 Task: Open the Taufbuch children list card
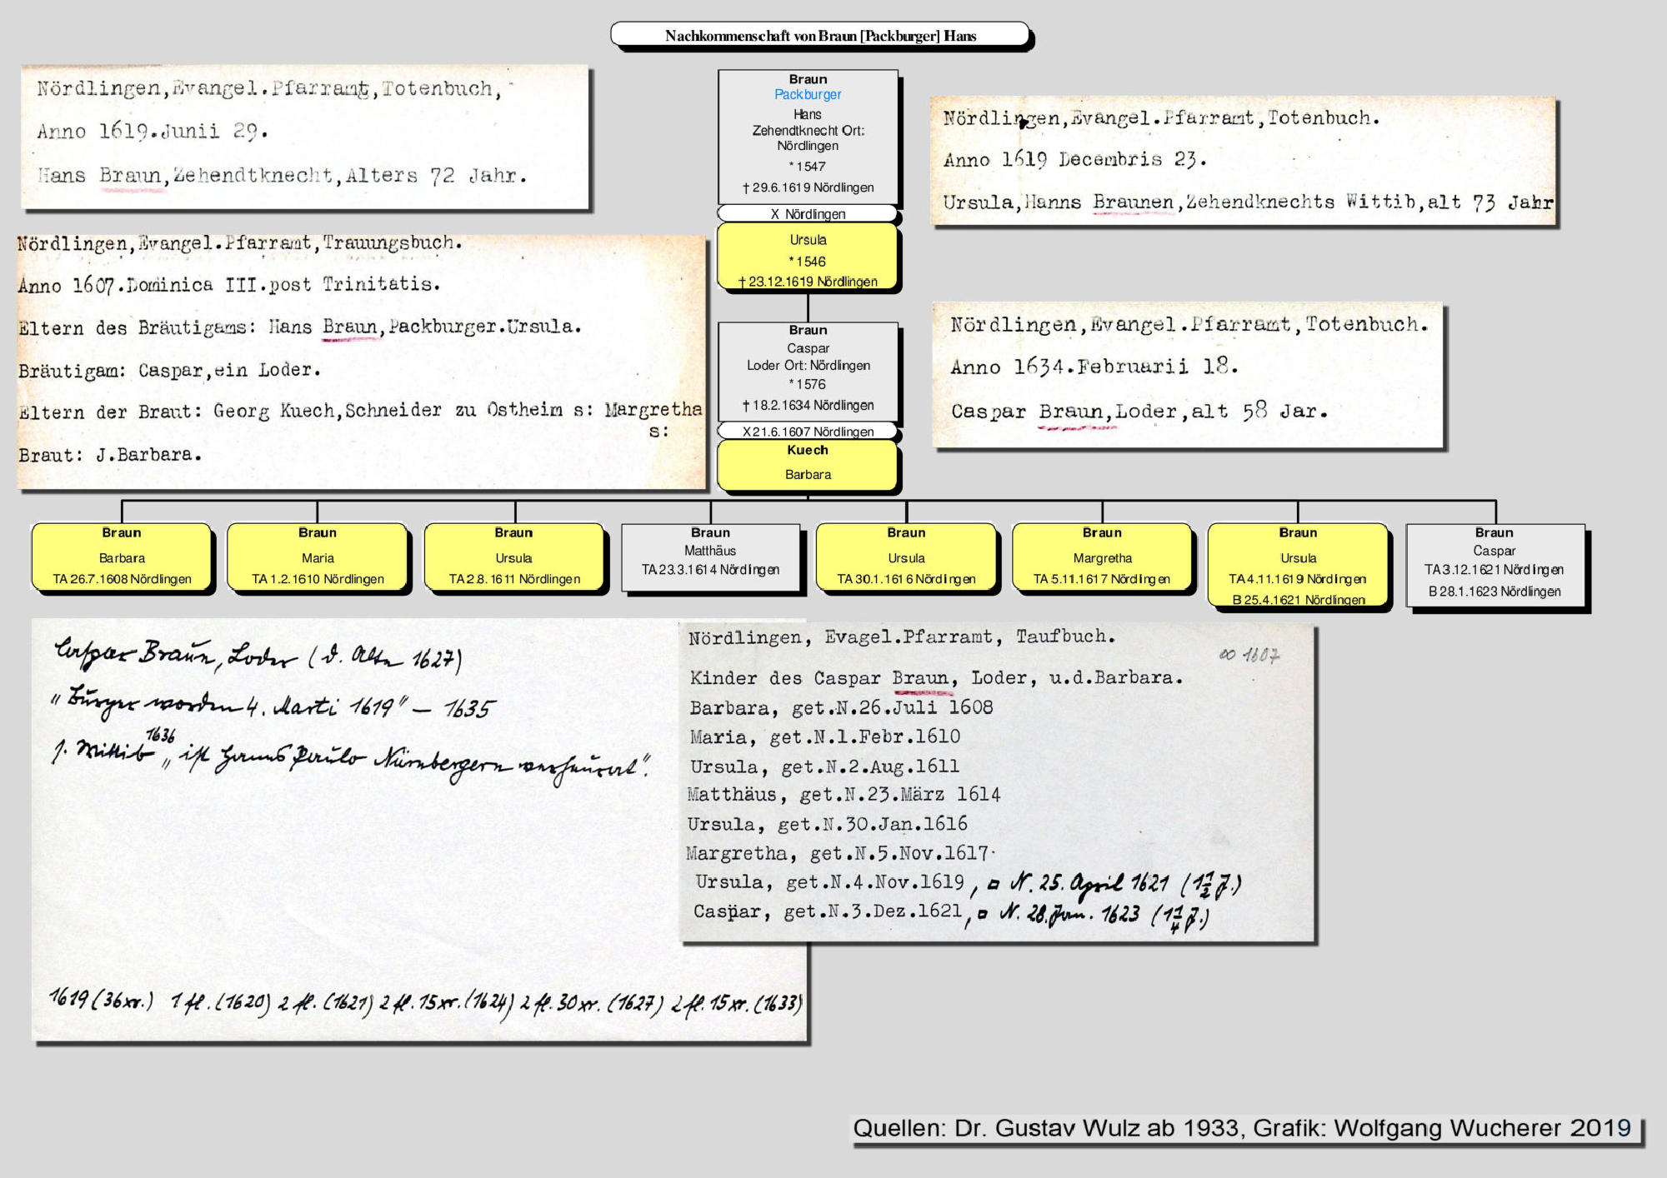coord(997,783)
